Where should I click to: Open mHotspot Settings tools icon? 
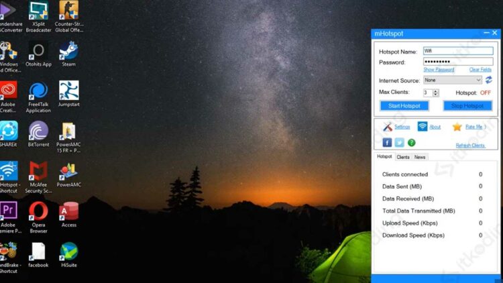coord(388,127)
